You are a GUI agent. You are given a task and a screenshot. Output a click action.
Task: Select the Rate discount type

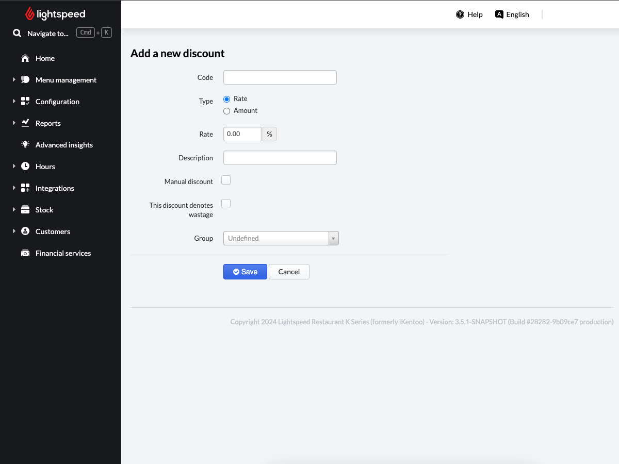[x=227, y=99]
